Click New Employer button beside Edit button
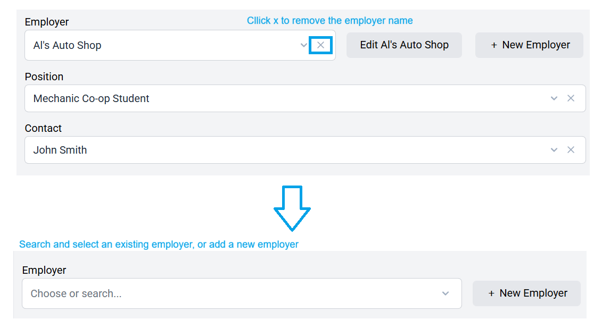The width and height of the screenshot is (602, 328). click(529, 45)
